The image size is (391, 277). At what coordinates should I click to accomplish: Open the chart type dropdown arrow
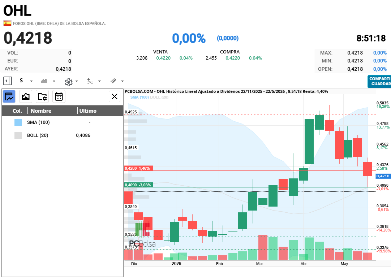(x=54, y=81)
